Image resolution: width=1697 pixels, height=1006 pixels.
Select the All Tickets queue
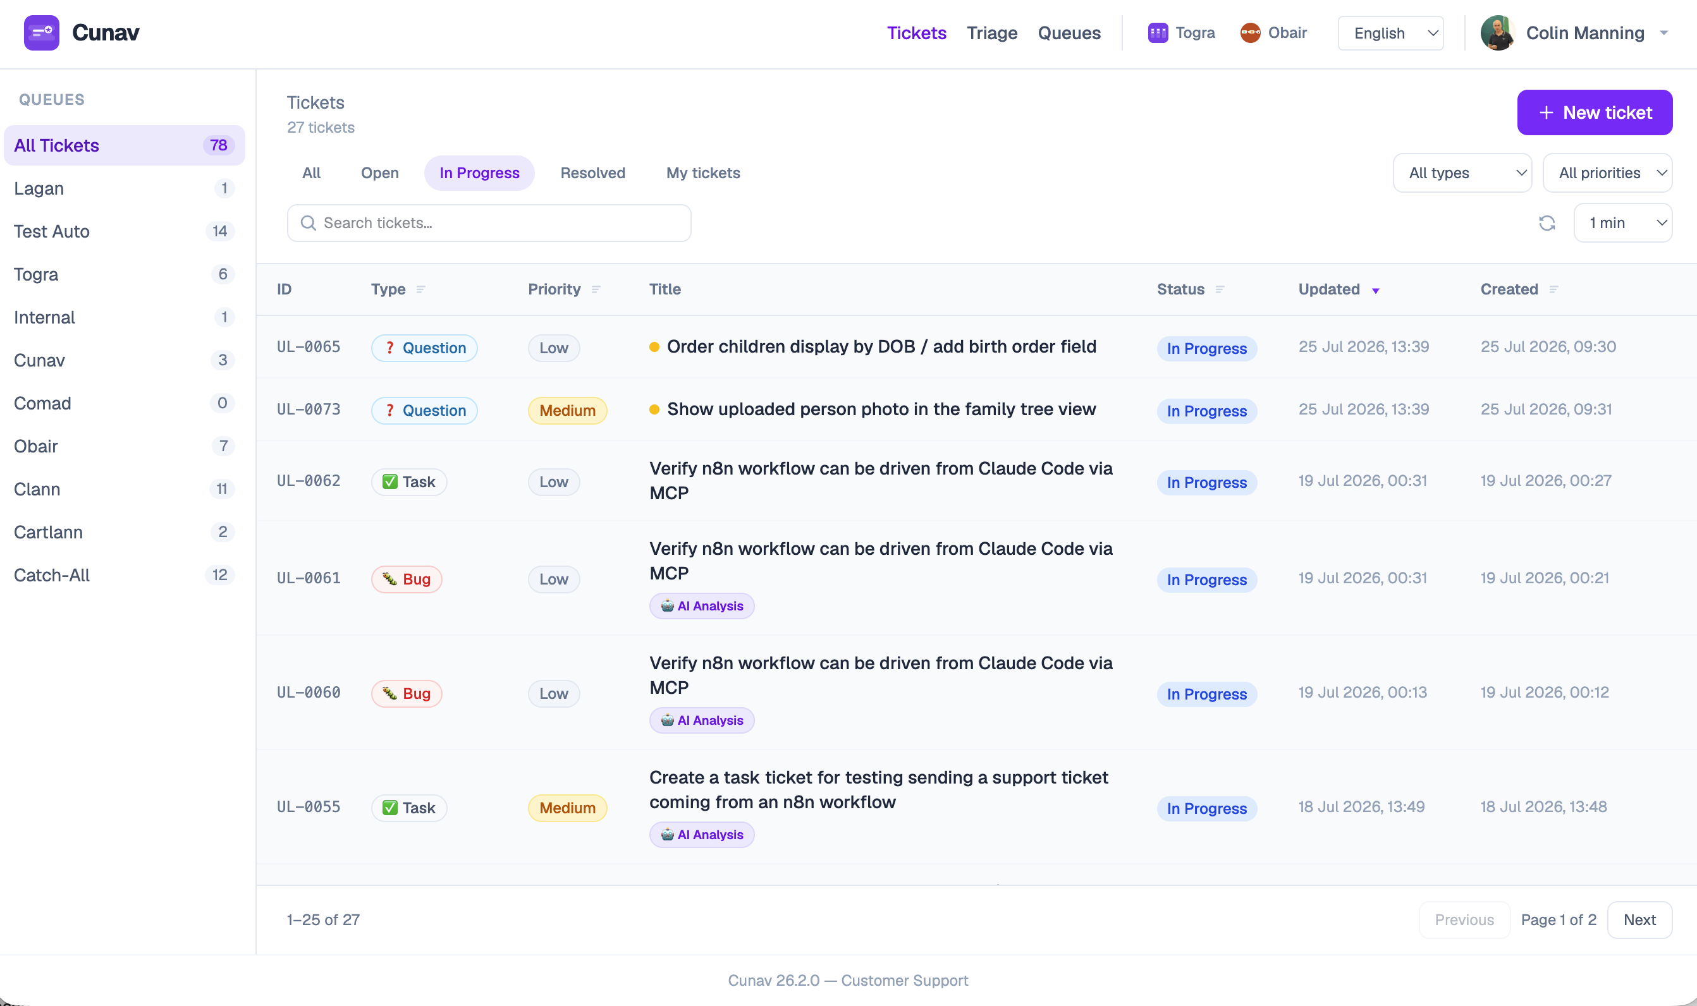tap(124, 145)
